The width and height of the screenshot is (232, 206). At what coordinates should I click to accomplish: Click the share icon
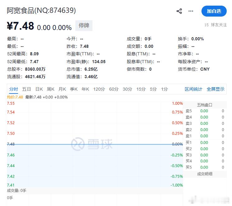pyautogui.click(x=179, y=11)
